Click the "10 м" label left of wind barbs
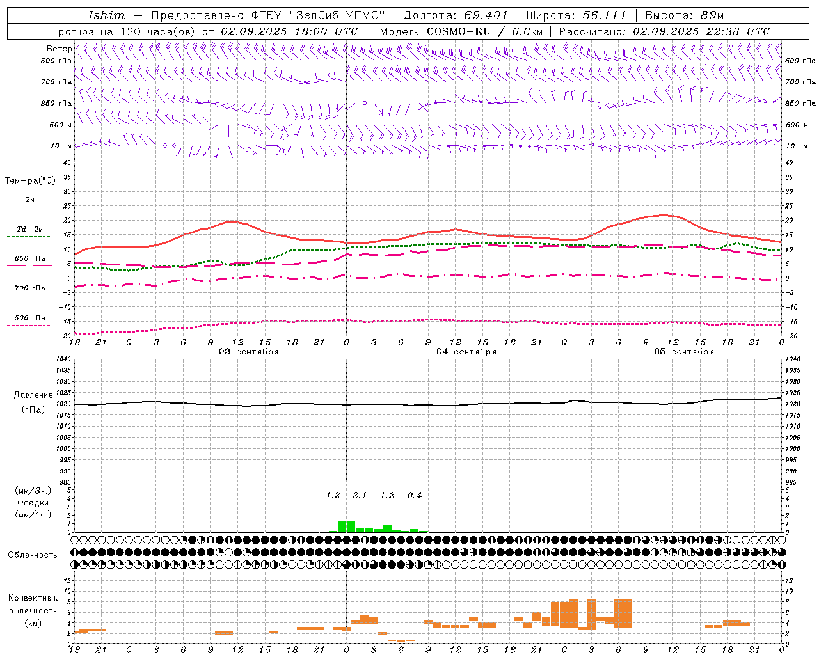Viewport: 819px width, 655px height. click(61, 146)
